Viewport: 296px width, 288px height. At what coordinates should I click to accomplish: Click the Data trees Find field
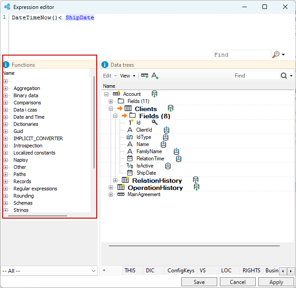coord(257,76)
